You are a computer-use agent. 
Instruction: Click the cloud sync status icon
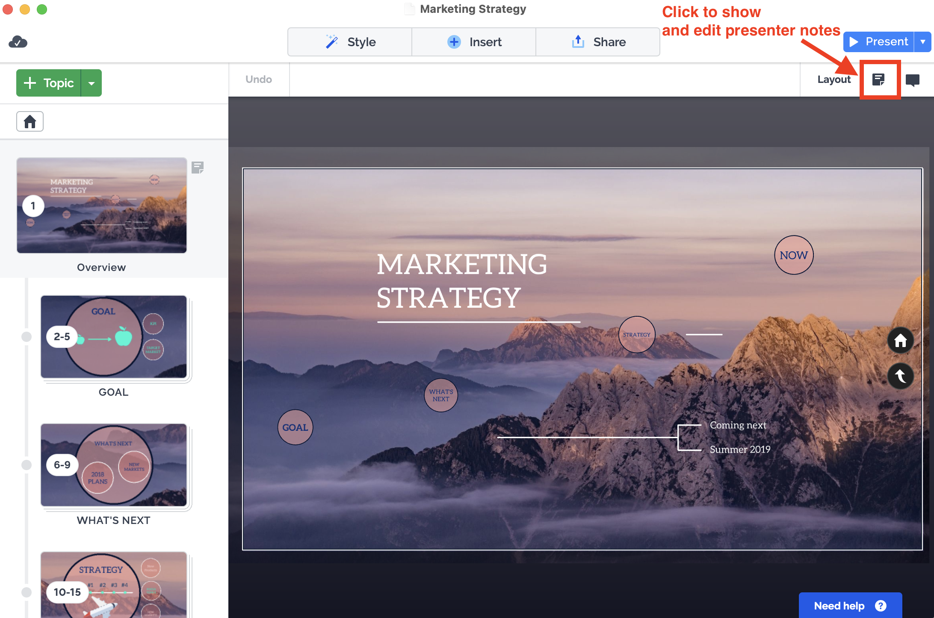18,42
